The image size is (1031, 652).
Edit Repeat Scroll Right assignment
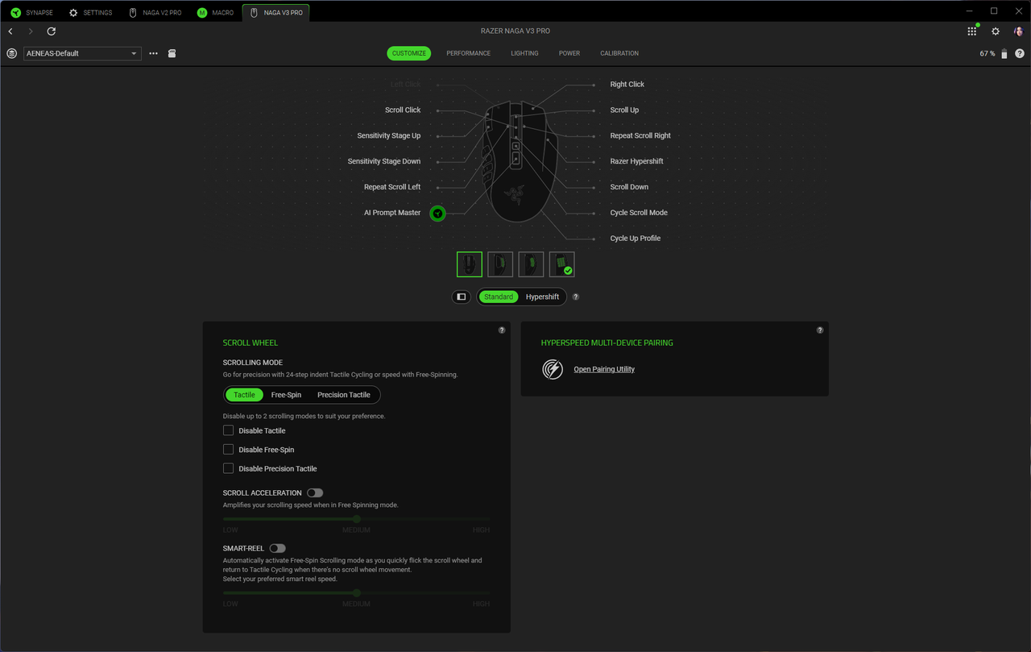point(640,136)
